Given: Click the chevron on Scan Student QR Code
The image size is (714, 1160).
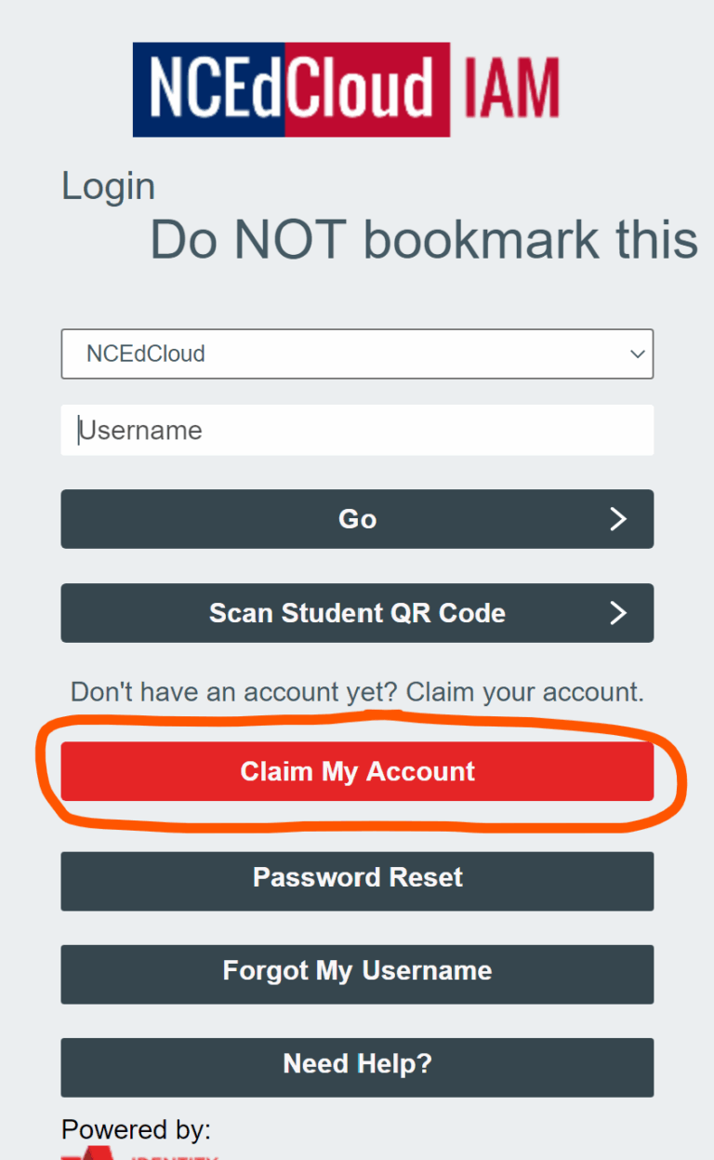Looking at the screenshot, I should (618, 613).
